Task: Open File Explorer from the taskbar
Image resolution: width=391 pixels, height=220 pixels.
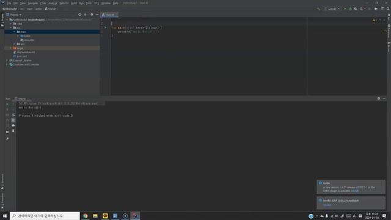Action: point(95,216)
